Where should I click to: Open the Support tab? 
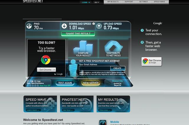coord(129,2)
